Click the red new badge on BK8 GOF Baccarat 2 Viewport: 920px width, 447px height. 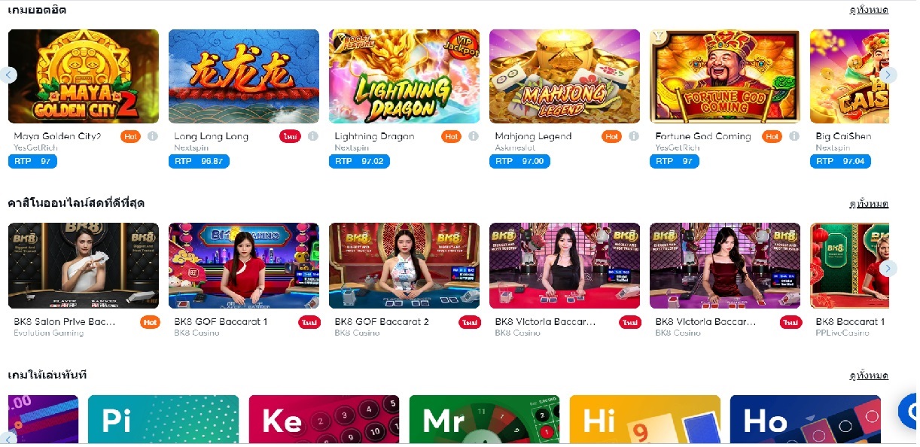(470, 322)
